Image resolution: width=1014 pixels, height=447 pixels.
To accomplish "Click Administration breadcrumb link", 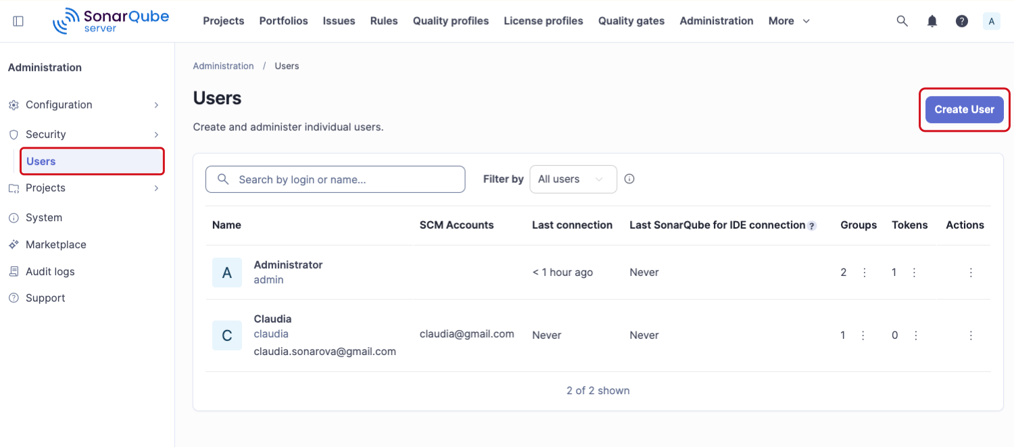I will pos(224,66).
